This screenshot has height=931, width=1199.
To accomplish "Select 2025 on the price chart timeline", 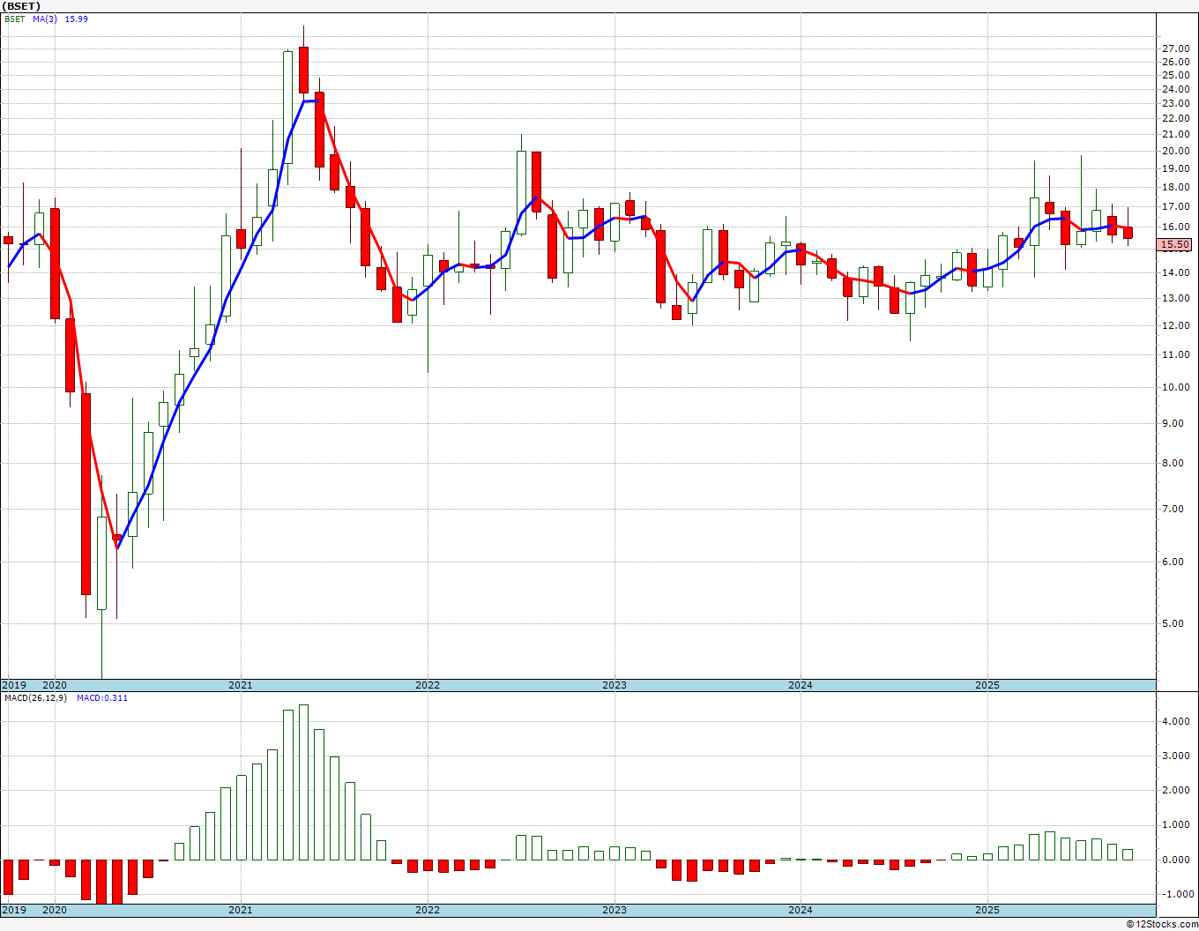I will pos(987,685).
